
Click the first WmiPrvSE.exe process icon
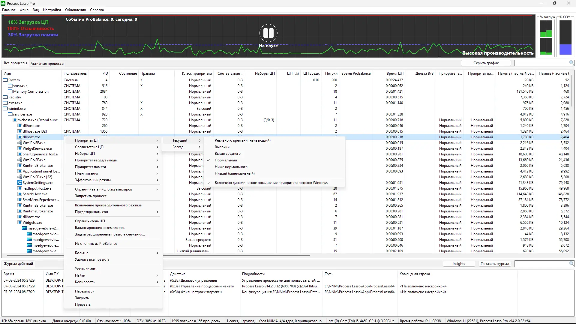20,143
